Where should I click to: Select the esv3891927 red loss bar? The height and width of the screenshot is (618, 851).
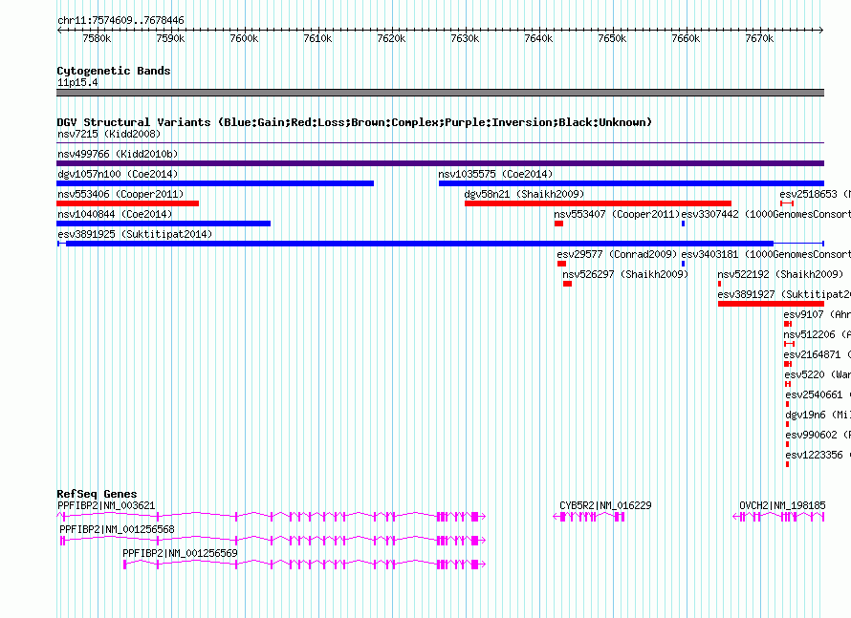click(x=772, y=304)
